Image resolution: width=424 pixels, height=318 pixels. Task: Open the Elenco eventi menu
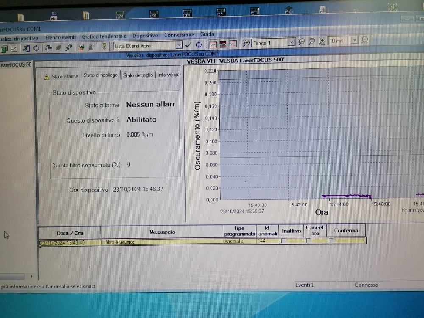(x=61, y=37)
